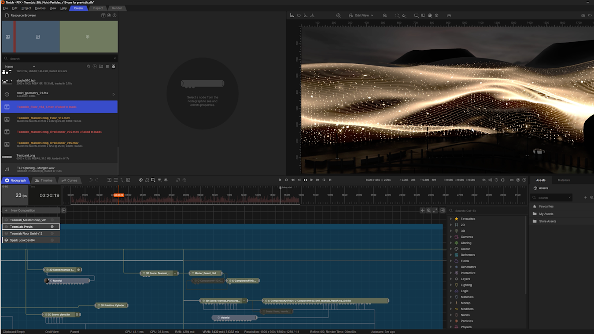The width and height of the screenshot is (594, 334).
Task: Expand the Cameras node category
Action: [x=451, y=237]
